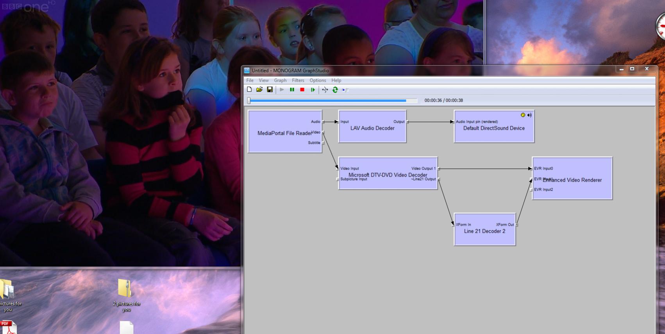The image size is (665, 334).
Task: Save the graph using floppy disk icon
Action: point(270,90)
